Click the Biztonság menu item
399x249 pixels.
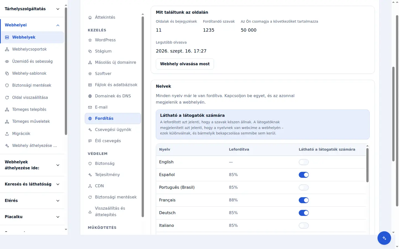tap(113, 164)
